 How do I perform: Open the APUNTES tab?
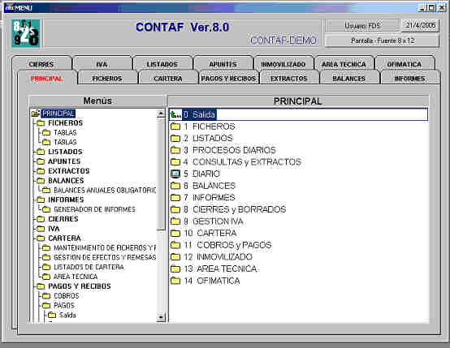pyautogui.click(x=223, y=63)
